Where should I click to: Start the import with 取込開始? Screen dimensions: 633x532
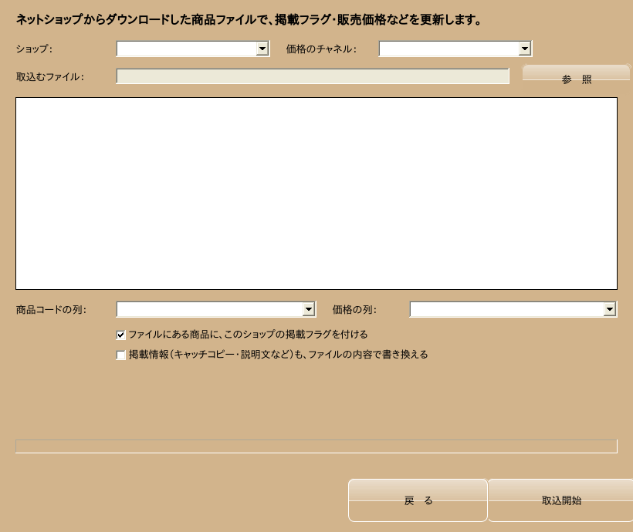561,500
